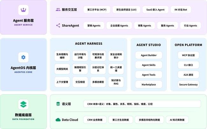The image size is (207, 129).
Task: Click the green layers icon above 数据底座层
Action: pos(23,104)
